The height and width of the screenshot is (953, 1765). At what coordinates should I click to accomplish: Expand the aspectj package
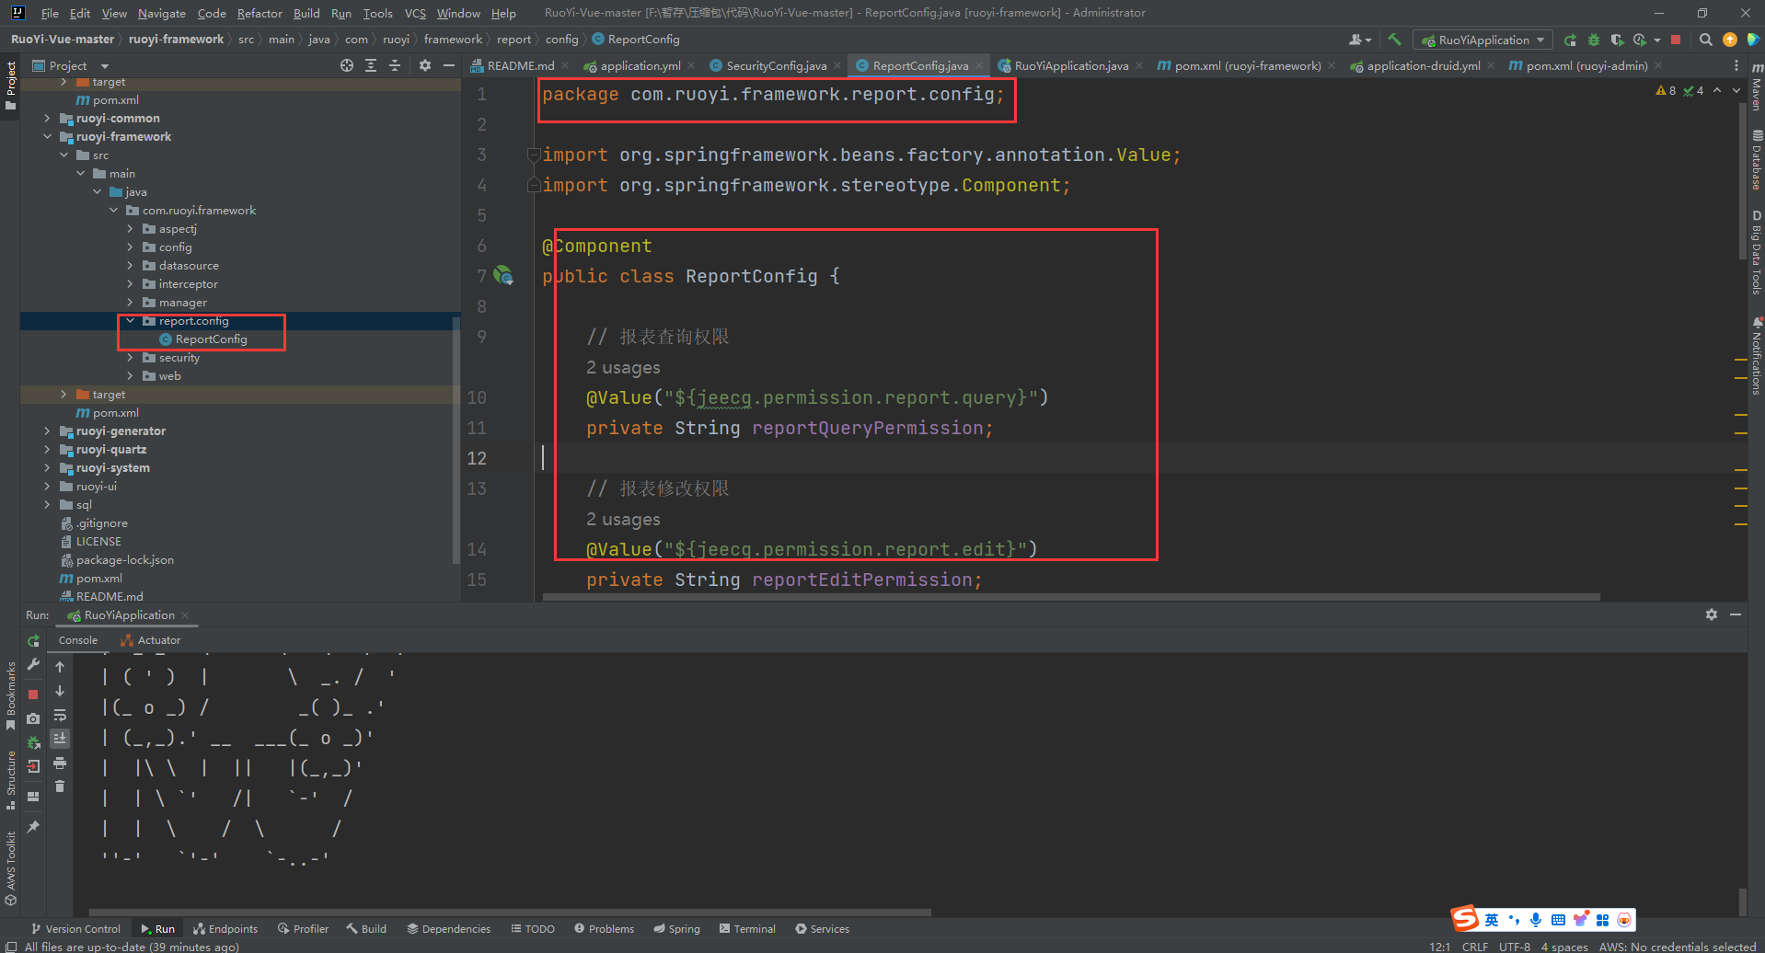coord(130,228)
